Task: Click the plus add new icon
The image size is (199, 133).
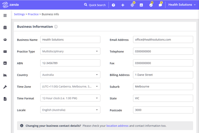Action: (123, 5)
